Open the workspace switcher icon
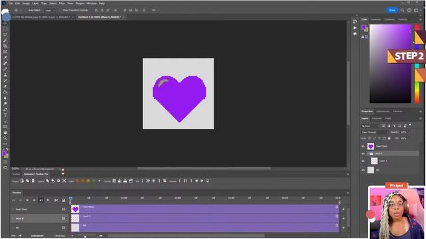Viewport: 426px width, 239px height. [x=416, y=11]
